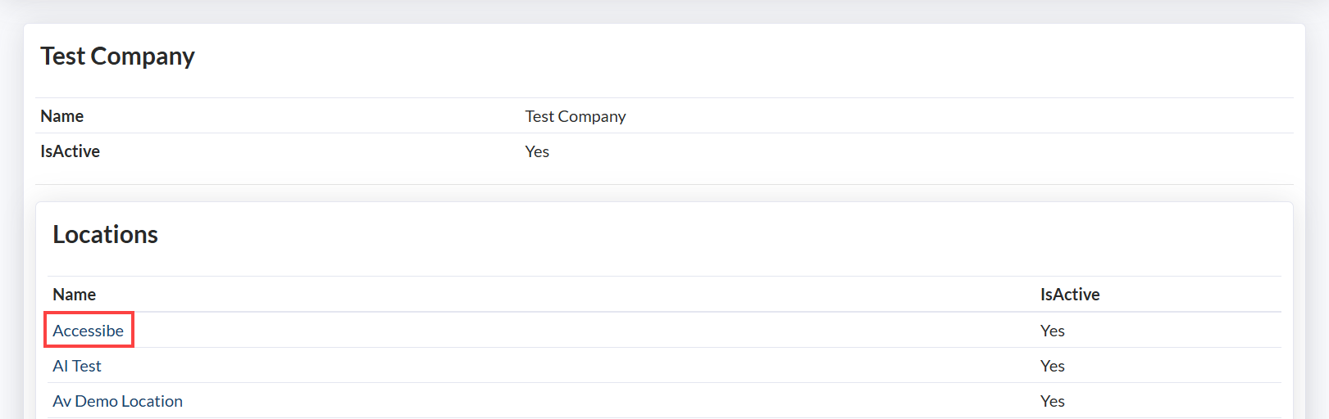Click the IsActive label in company details
Screen dimensions: 1329x419
tap(70, 151)
